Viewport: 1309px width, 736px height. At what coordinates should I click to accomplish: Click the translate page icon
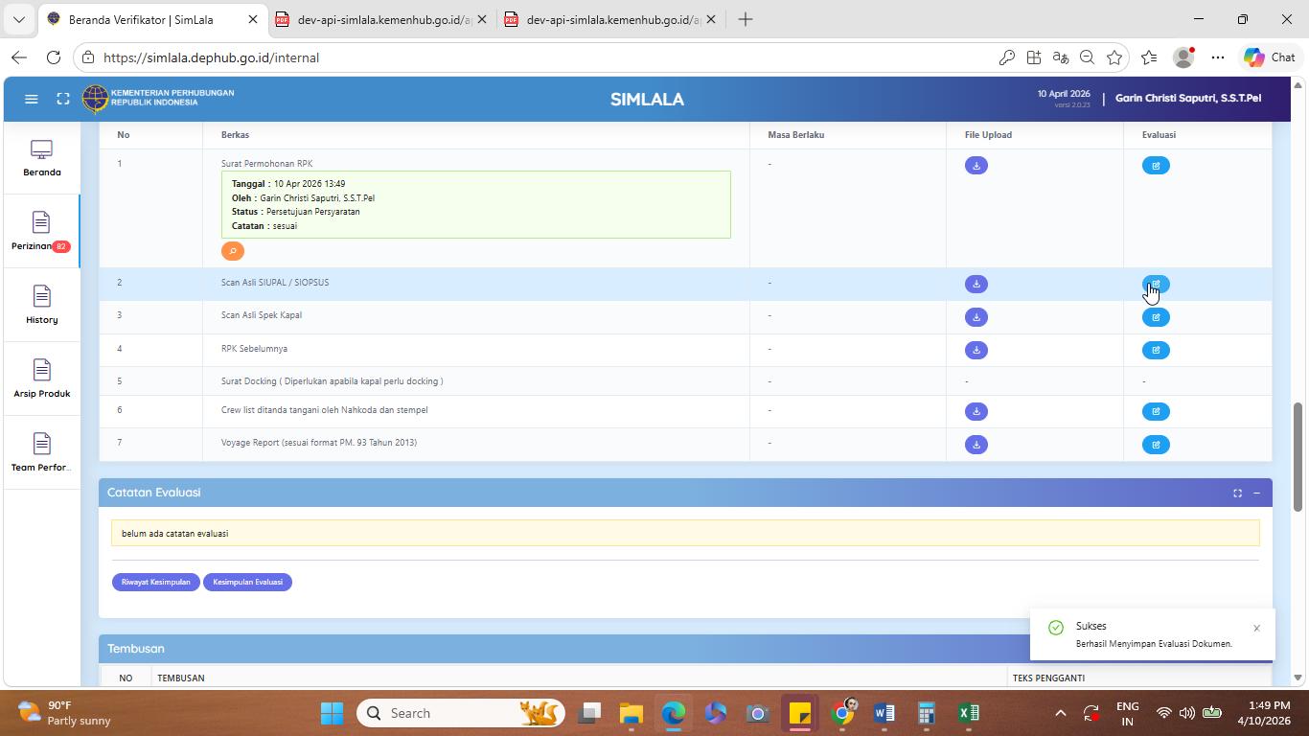pyautogui.click(x=1060, y=57)
